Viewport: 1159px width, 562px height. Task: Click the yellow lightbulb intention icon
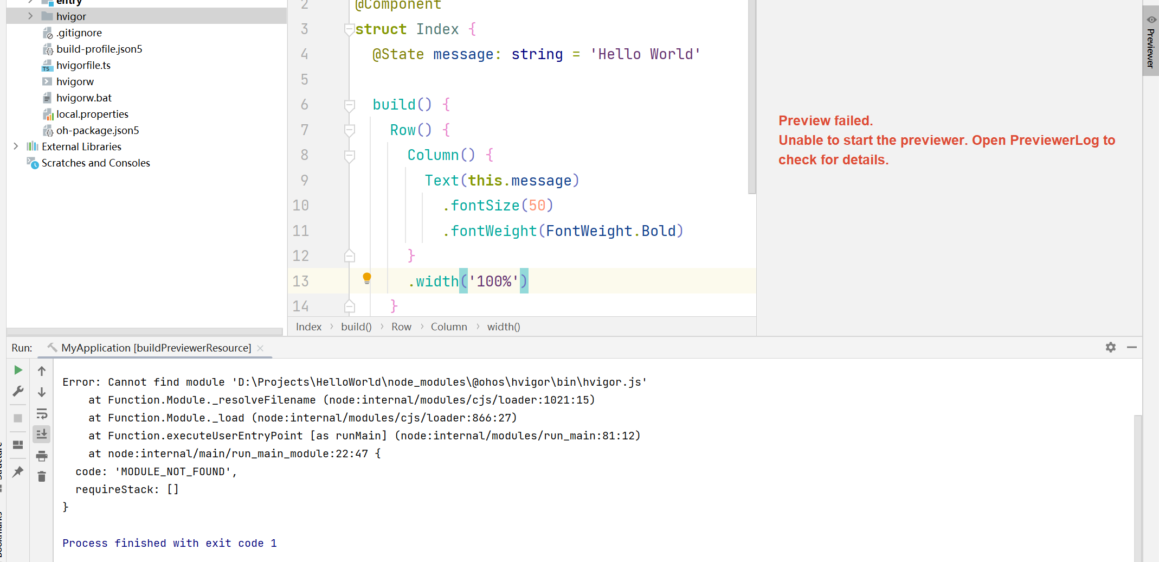[x=367, y=279]
